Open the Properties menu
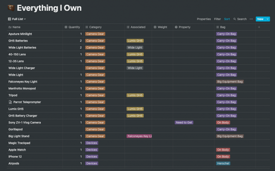The height and width of the screenshot is (171, 275). click(204, 19)
